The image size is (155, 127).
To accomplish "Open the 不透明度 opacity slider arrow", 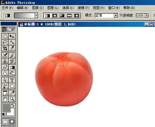I will (x=147, y=16).
